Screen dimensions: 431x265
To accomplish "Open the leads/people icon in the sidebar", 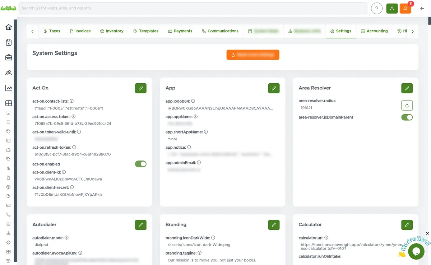I will point(8,73).
